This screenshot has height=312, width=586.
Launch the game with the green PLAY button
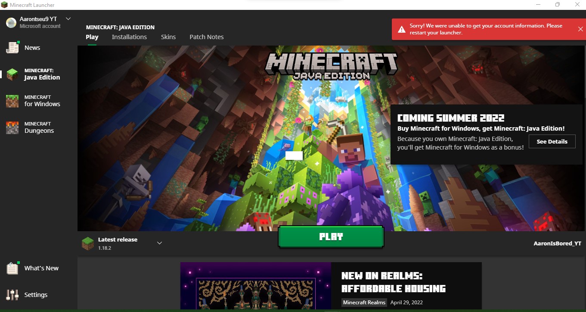click(x=331, y=237)
